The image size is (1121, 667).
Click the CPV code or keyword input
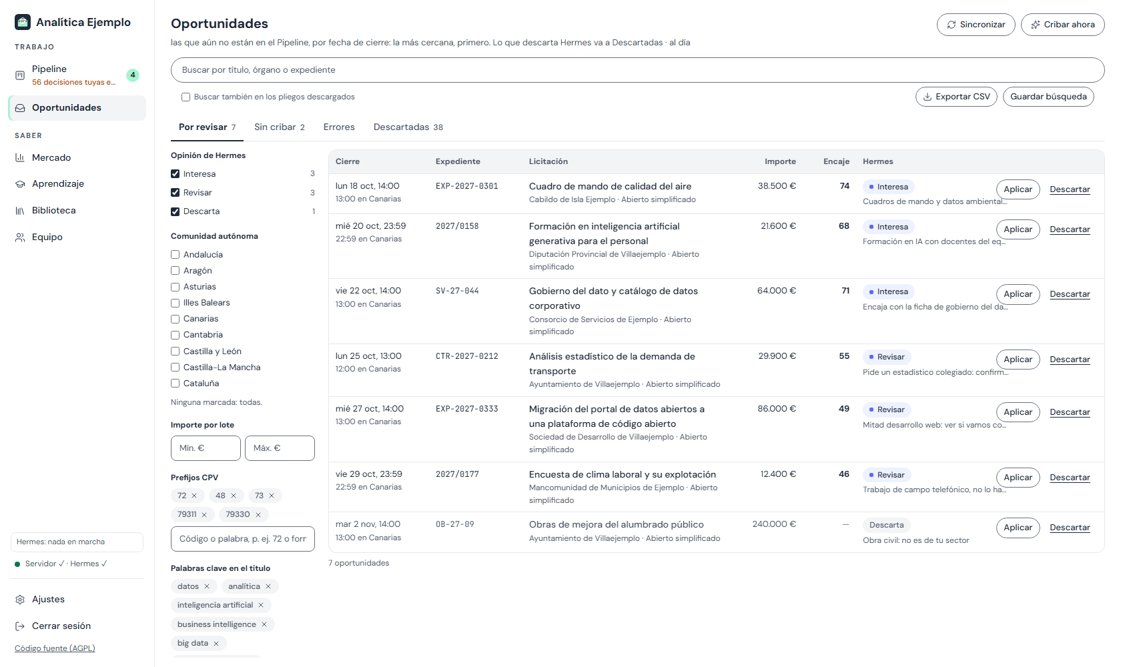click(x=243, y=539)
